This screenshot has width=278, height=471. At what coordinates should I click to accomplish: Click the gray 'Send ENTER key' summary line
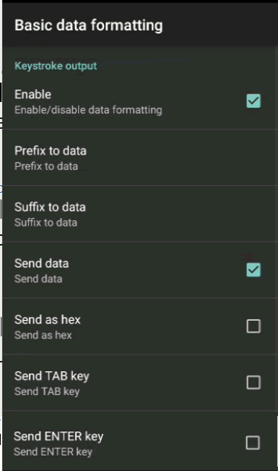coord(53,452)
